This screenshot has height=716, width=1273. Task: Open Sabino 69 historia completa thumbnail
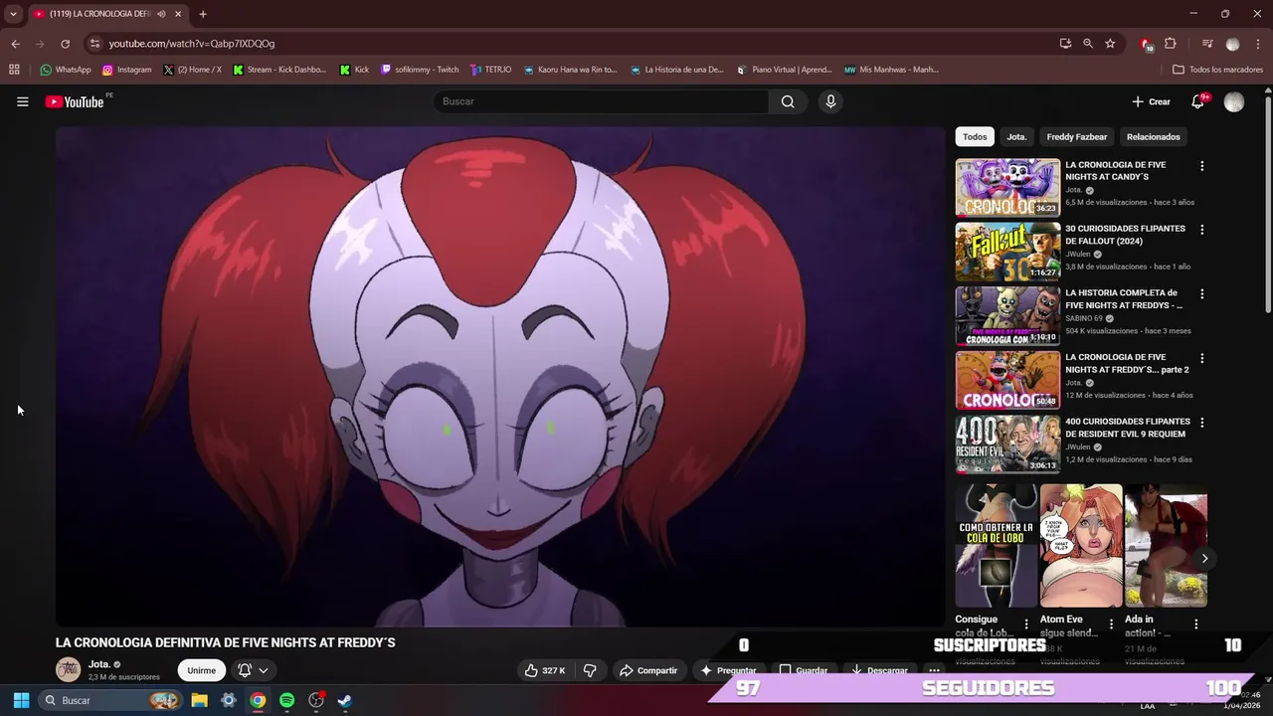pyautogui.click(x=1007, y=315)
